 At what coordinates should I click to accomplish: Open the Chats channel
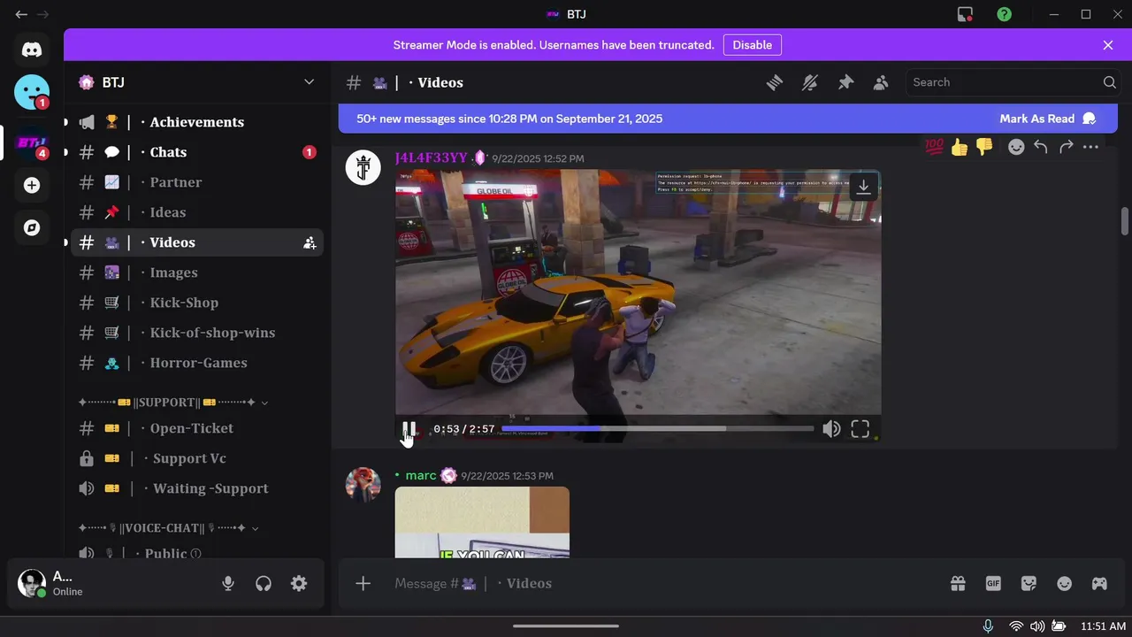pyautogui.click(x=196, y=152)
